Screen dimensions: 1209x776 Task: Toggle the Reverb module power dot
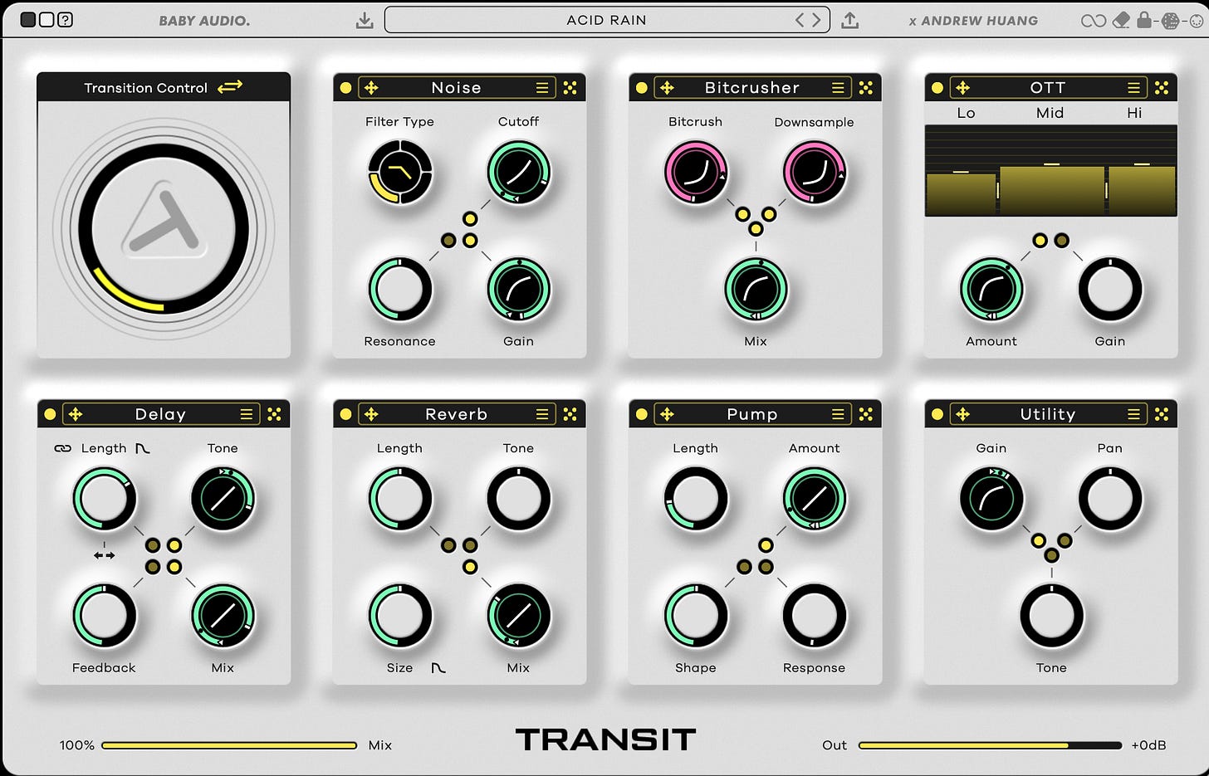346,414
